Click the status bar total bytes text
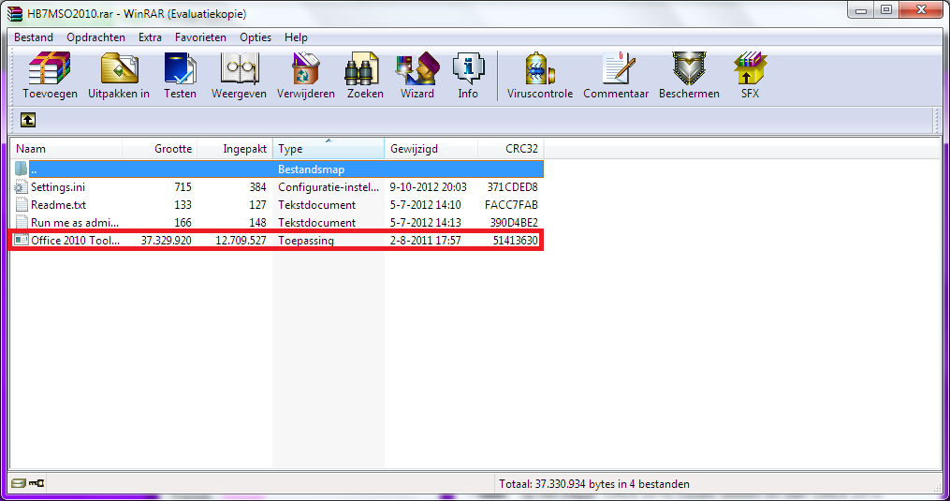This screenshot has height=501, width=950. coord(593,483)
